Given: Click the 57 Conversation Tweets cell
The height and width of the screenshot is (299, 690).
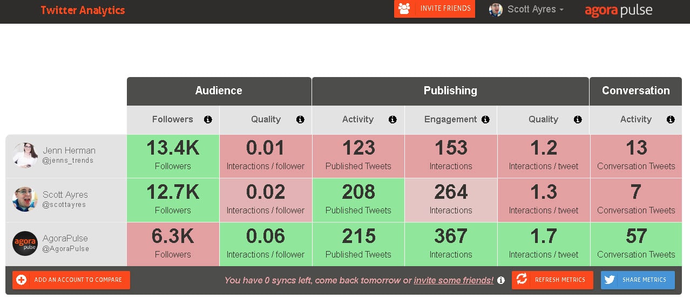Looking at the screenshot, I should click(636, 244).
